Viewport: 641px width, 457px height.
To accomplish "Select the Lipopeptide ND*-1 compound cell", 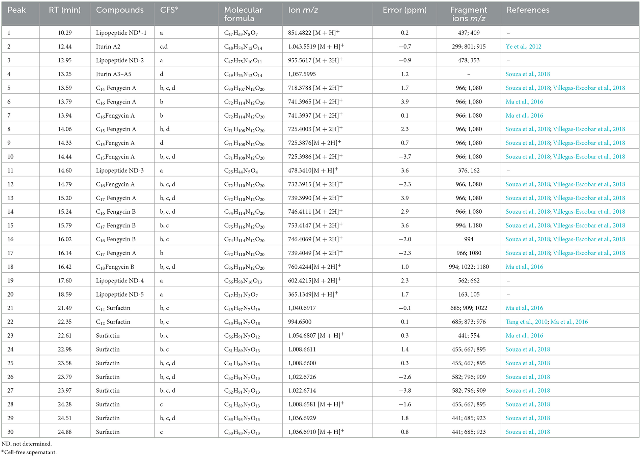I will (x=121, y=33).
